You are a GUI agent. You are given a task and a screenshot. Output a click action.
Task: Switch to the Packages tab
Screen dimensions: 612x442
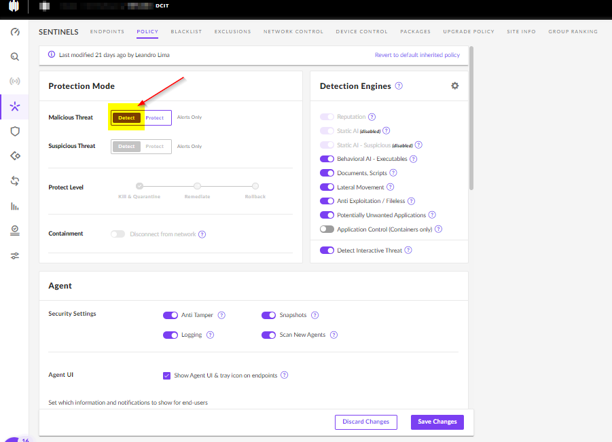coord(415,32)
